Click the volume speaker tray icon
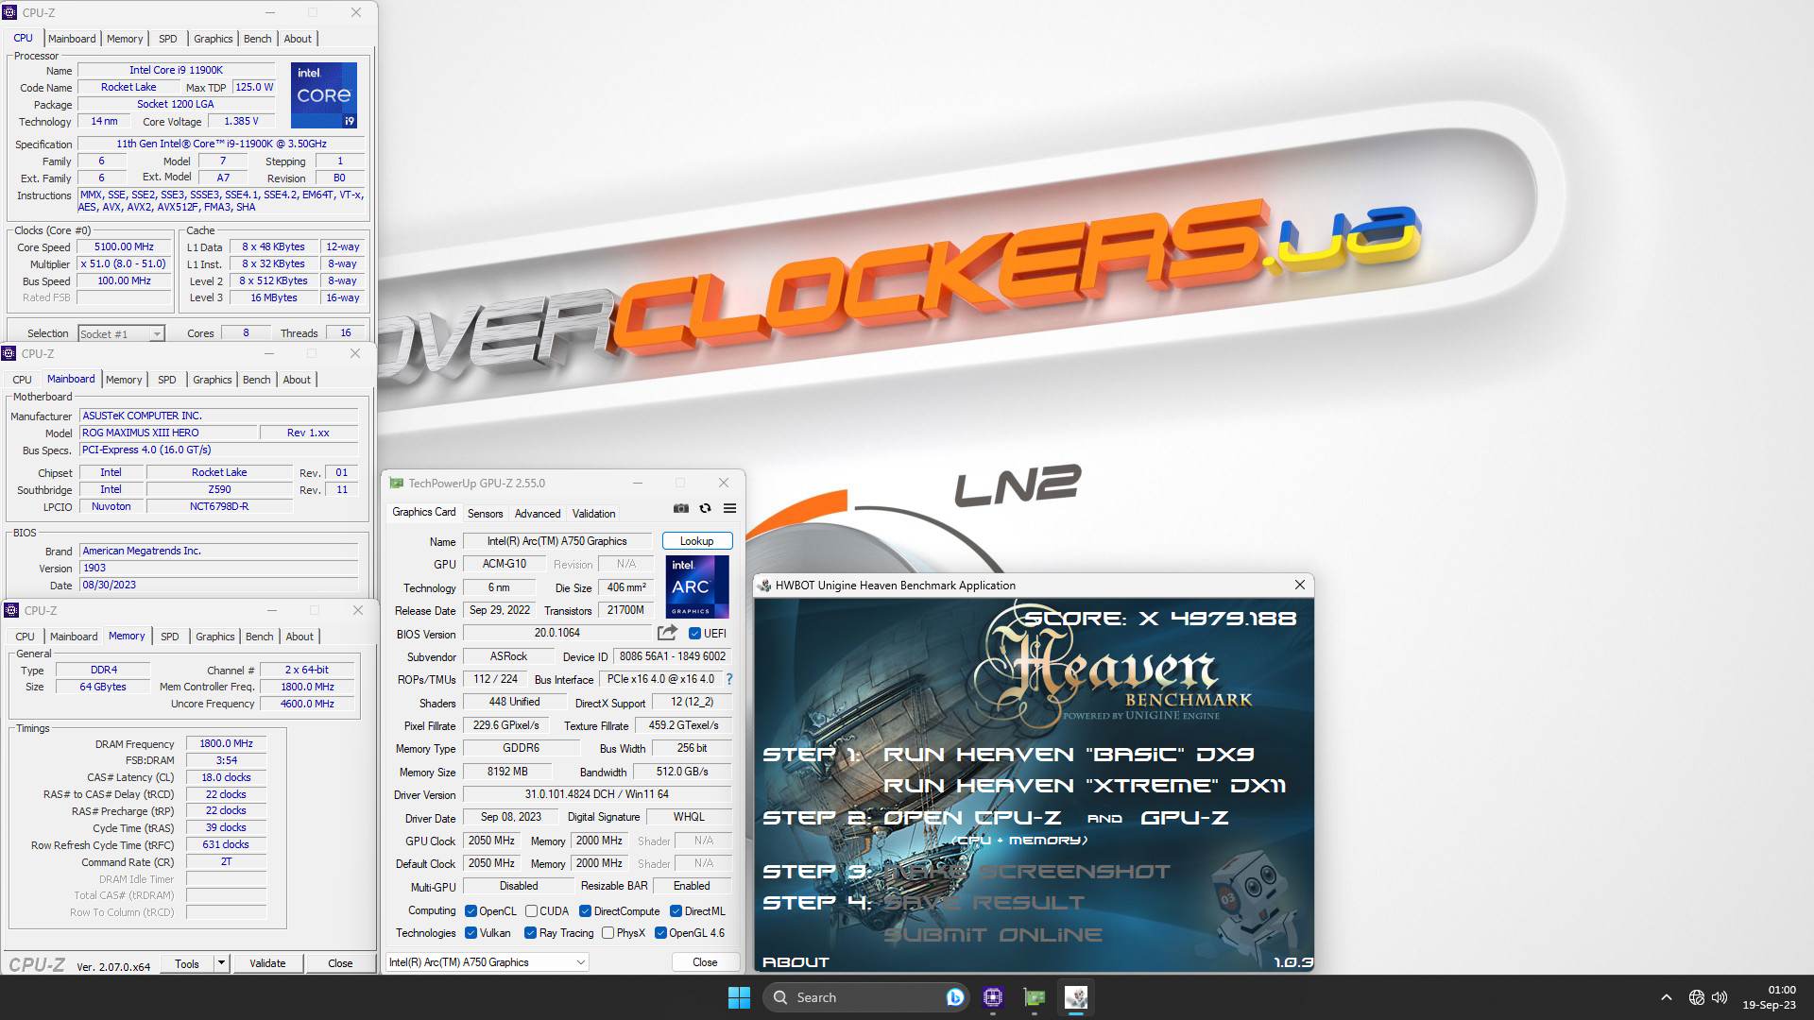 pyautogui.click(x=1720, y=997)
